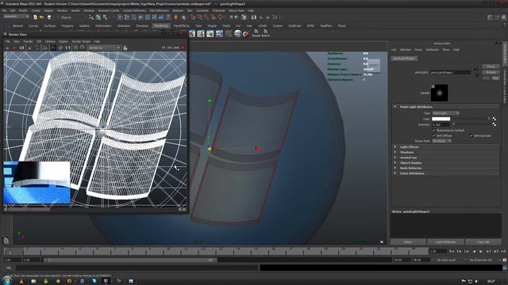Click Remove Image icon in Render View
This screenshot has width=508, height=285.
(x=83, y=47)
